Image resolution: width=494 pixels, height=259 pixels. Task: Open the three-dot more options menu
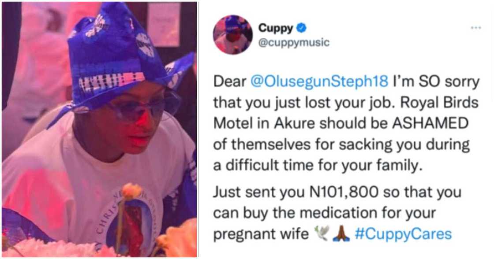point(476,28)
